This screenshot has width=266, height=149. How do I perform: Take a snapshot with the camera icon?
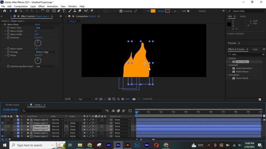(x=134, y=99)
